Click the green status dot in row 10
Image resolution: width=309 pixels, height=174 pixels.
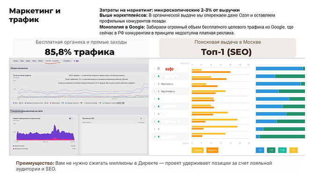[x=159, y=136]
